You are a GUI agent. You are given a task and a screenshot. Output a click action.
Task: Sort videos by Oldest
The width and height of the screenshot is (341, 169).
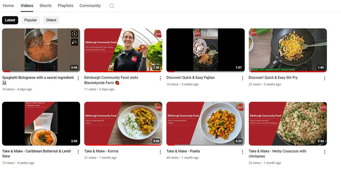click(51, 20)
